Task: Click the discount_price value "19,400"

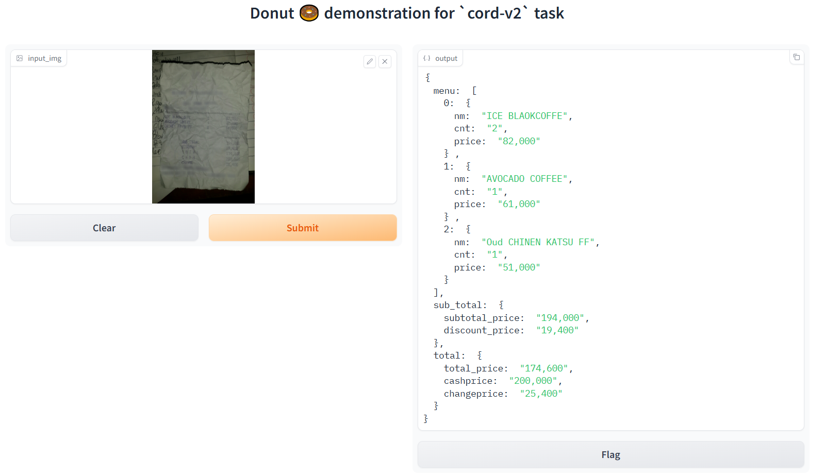Action: [x=557, y=330]
